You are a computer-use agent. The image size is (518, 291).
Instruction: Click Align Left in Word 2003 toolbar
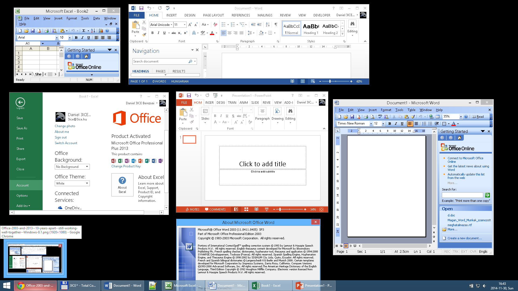(x=410, y=124)
